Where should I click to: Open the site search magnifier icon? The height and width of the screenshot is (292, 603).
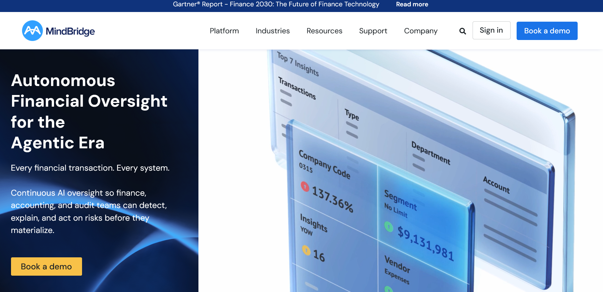pyautogui.click(x=463, y=31)
